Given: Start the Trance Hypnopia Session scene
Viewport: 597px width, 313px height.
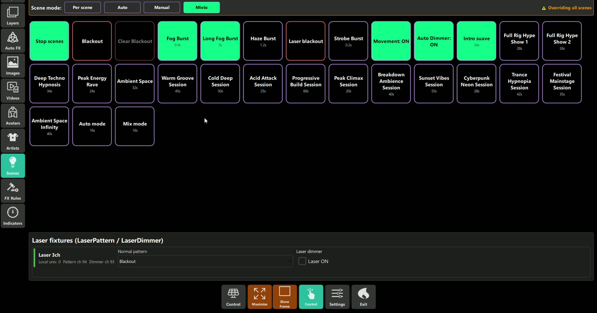Looking at the screenshot, I should (519, 84).
